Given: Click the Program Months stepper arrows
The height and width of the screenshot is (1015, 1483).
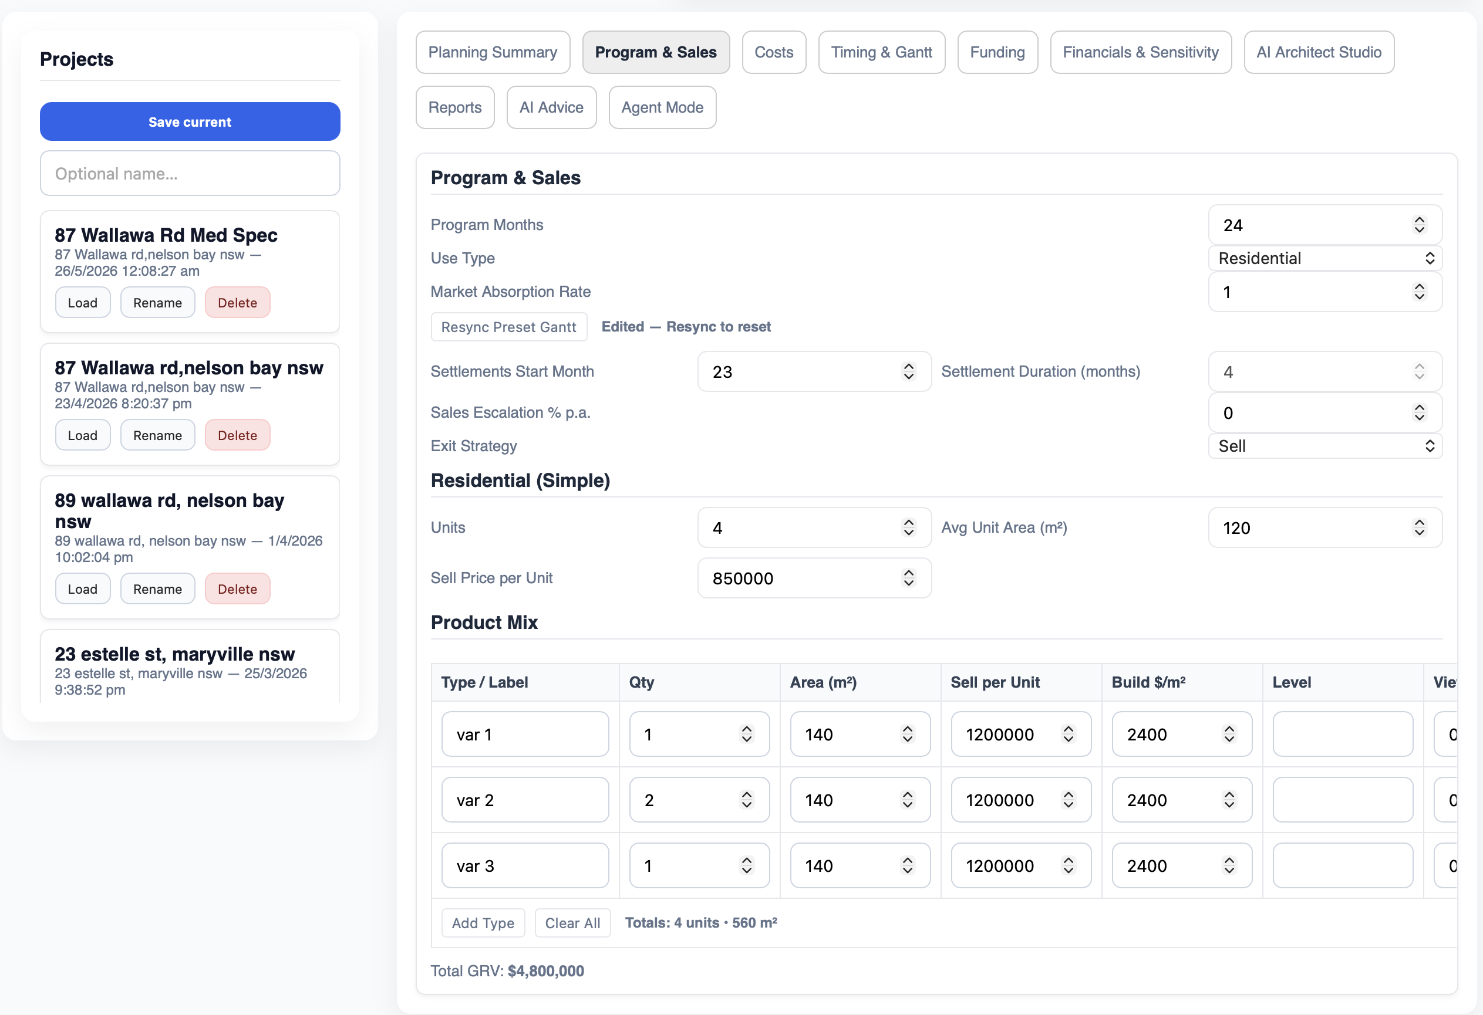Looking at the screenshot, I should click(1418, 225).
